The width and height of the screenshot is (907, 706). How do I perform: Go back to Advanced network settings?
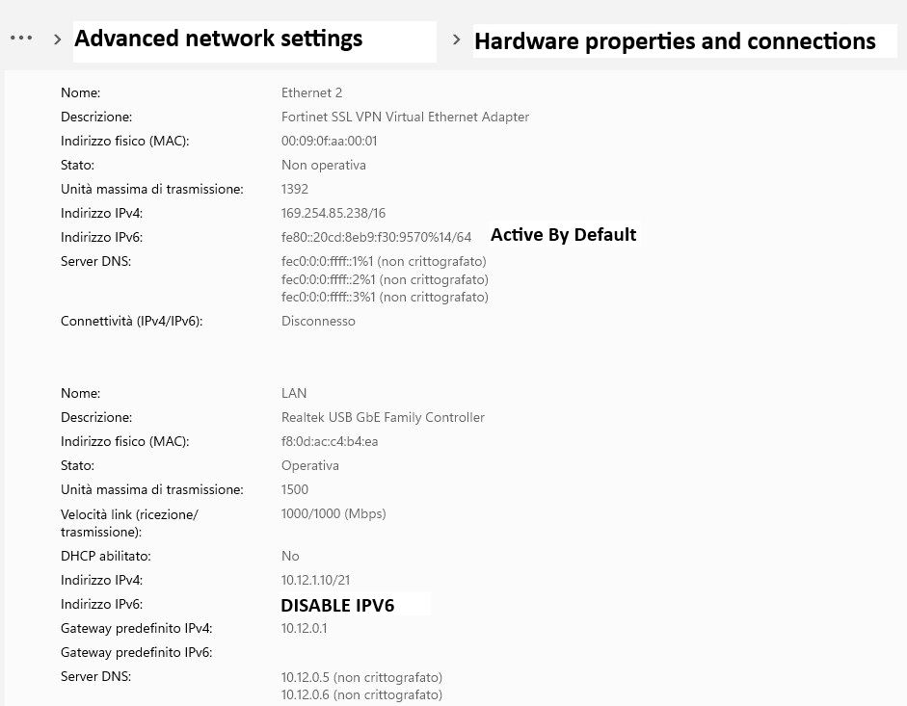(x=218, y=39)
